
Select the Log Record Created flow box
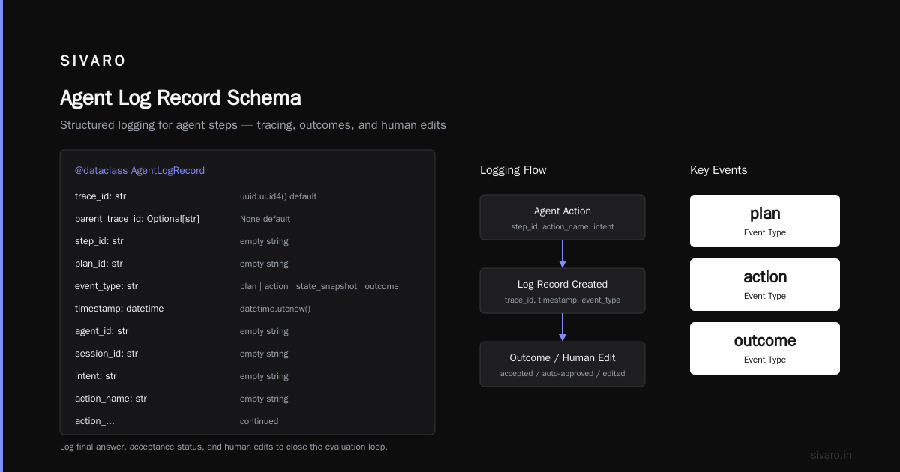pos(562,291)
